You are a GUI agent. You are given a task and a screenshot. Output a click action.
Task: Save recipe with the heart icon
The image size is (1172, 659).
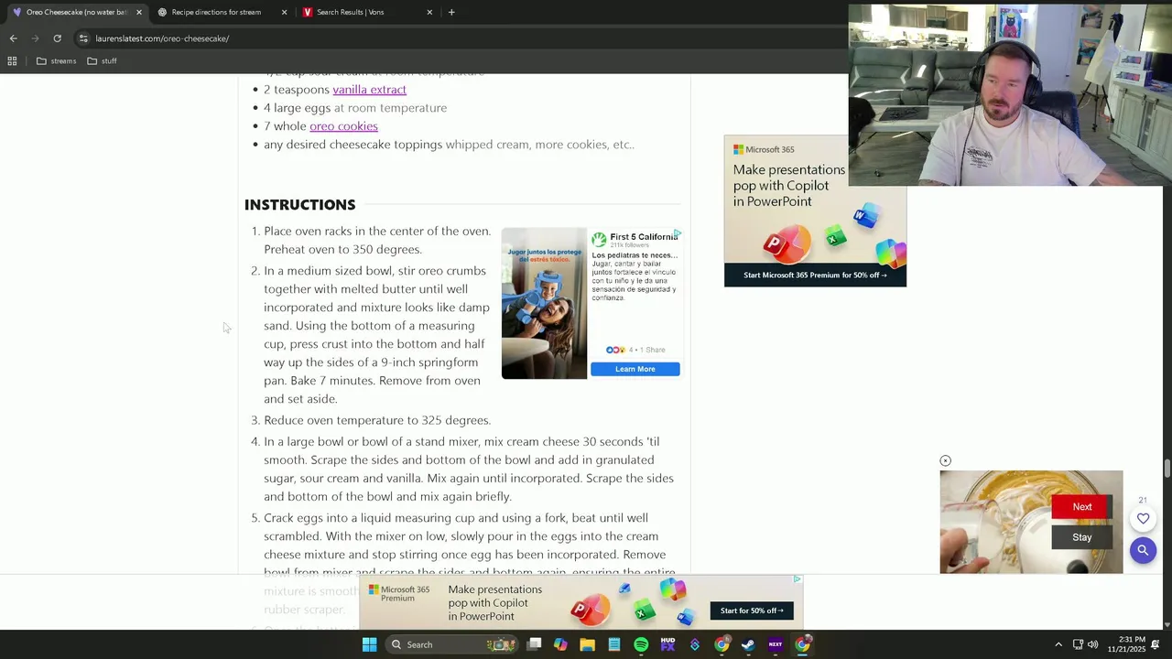click(x=1143, y=519)
